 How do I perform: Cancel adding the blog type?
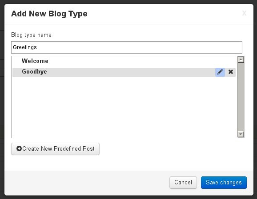[x=183, y=183]
